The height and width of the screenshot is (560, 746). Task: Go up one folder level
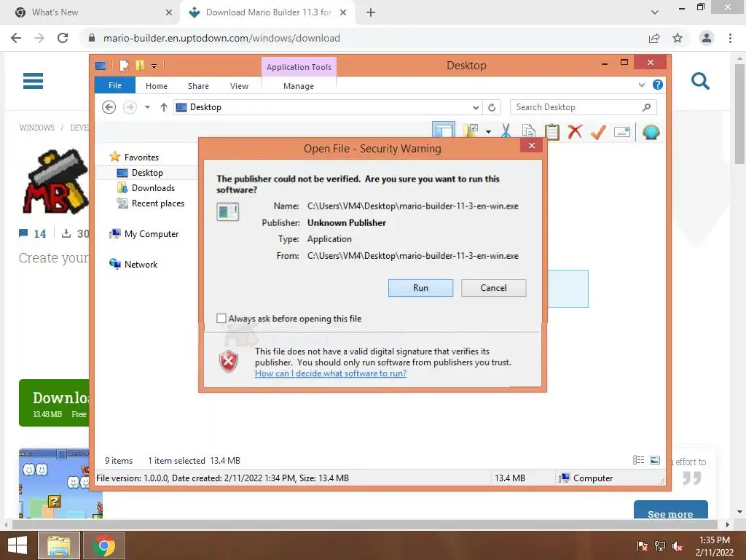[164, 107]
